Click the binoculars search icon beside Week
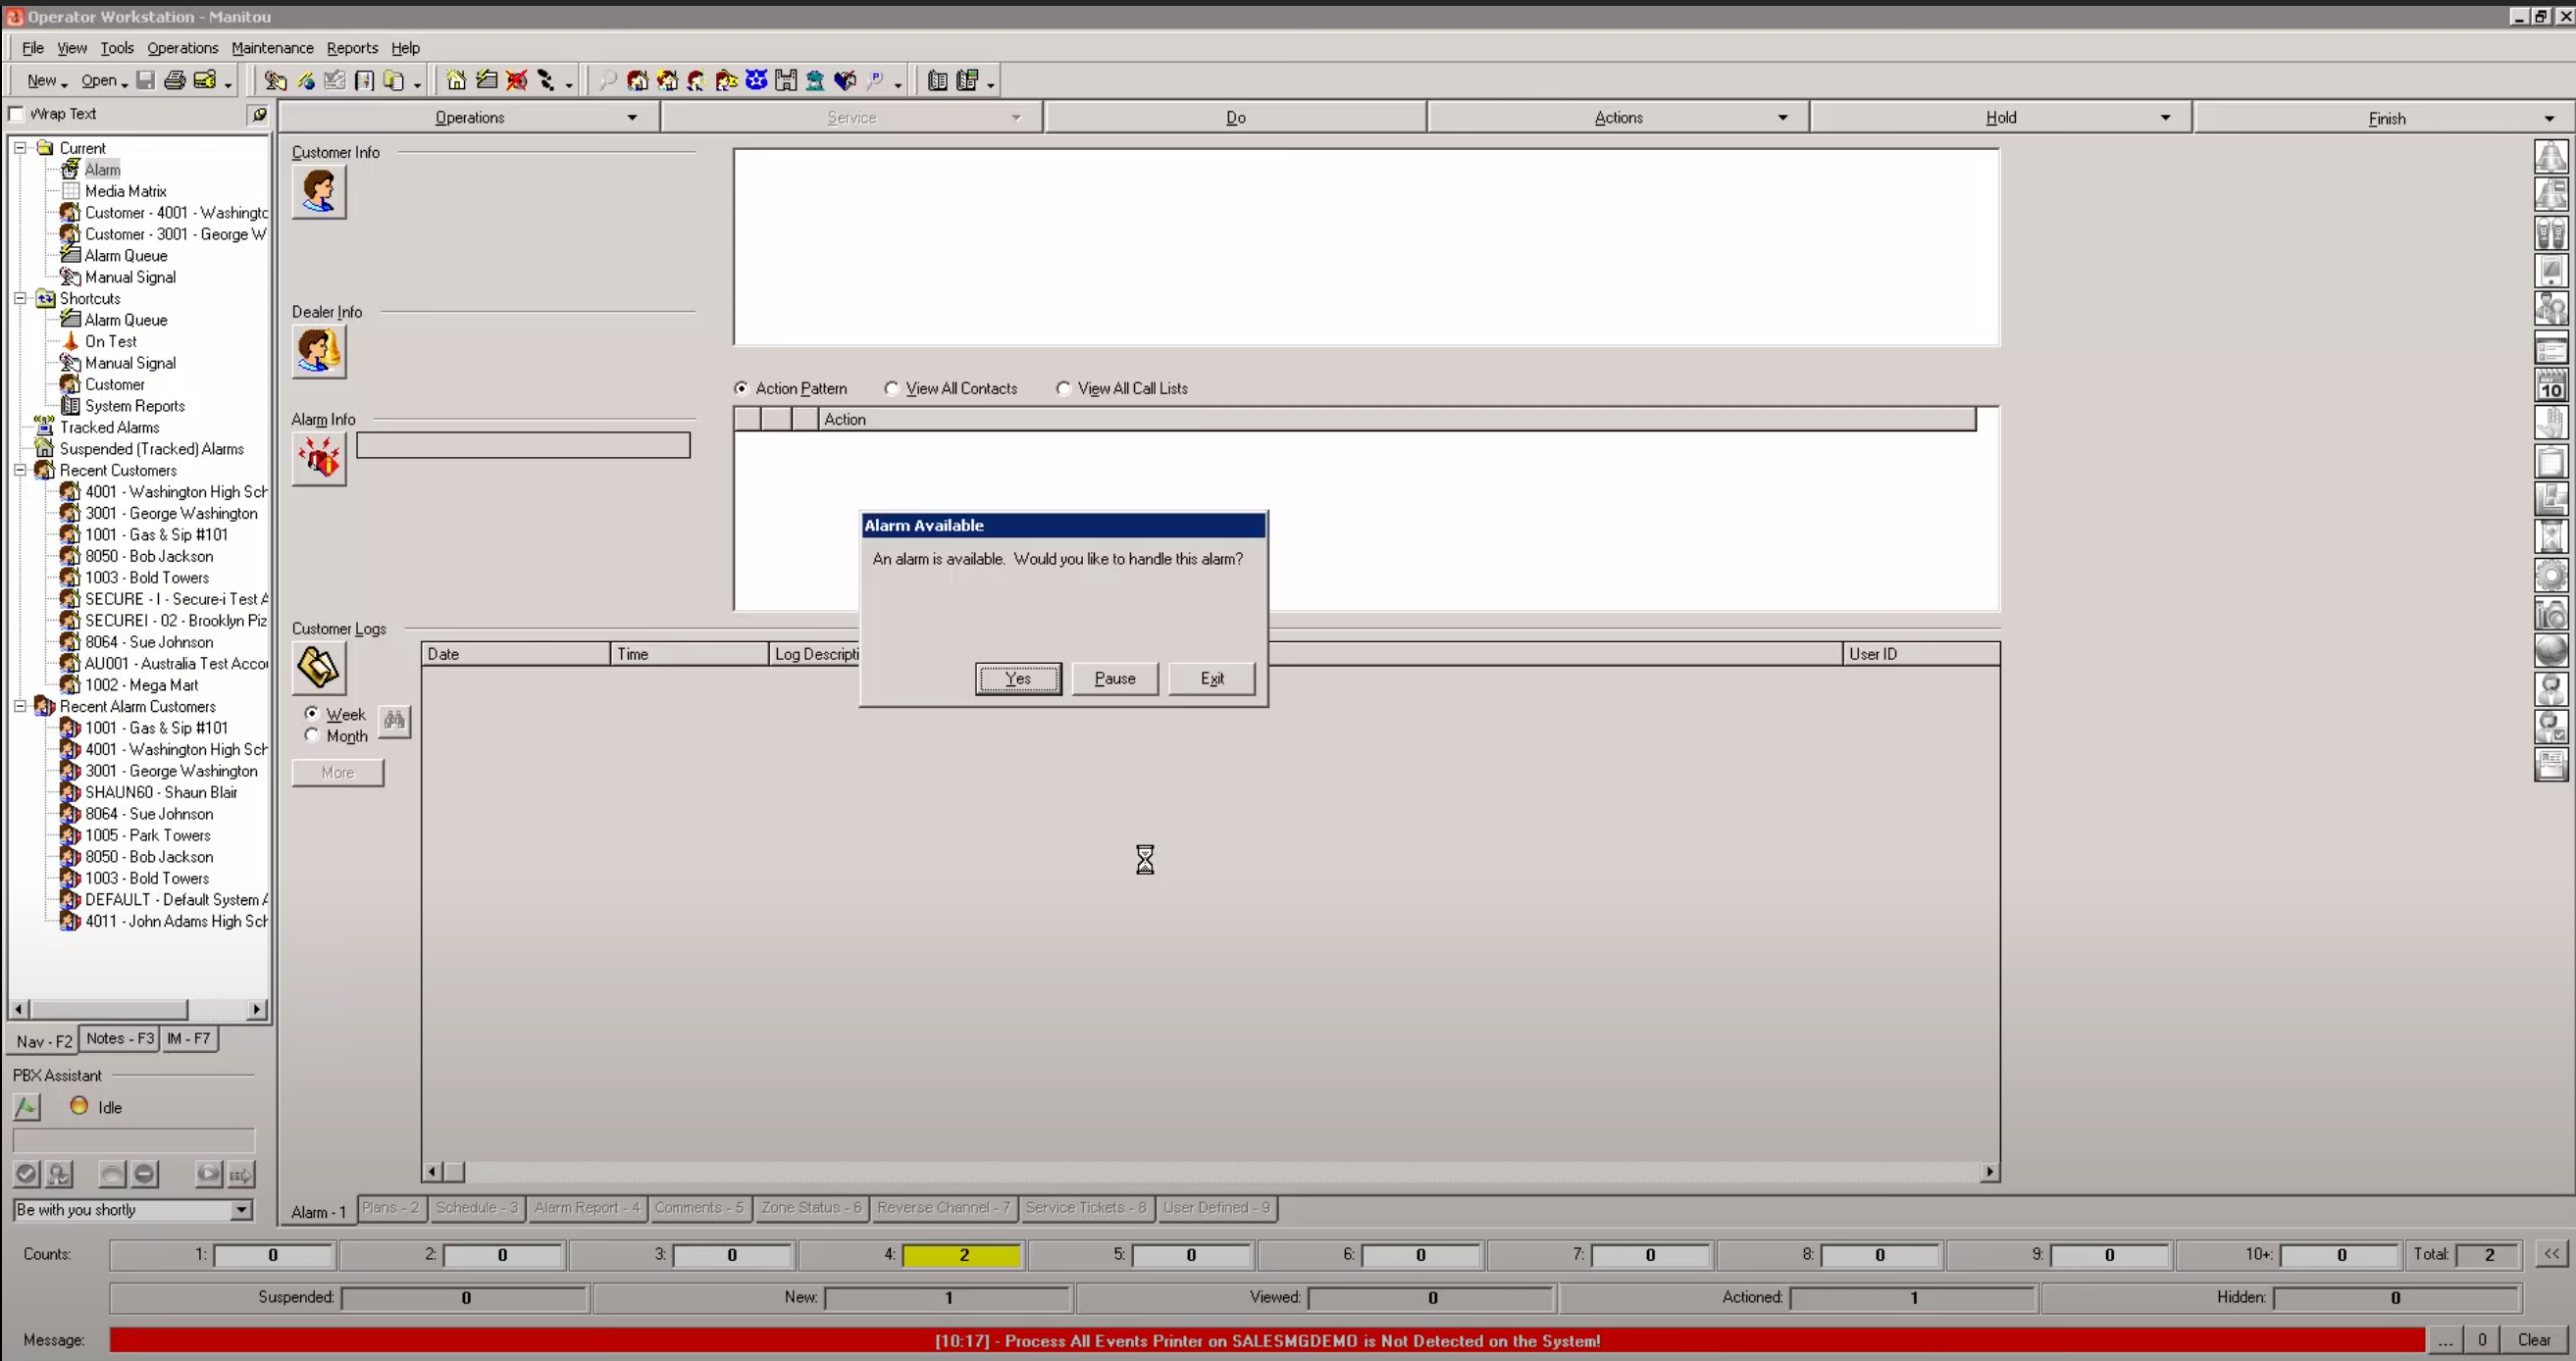 tap(394, 721)
